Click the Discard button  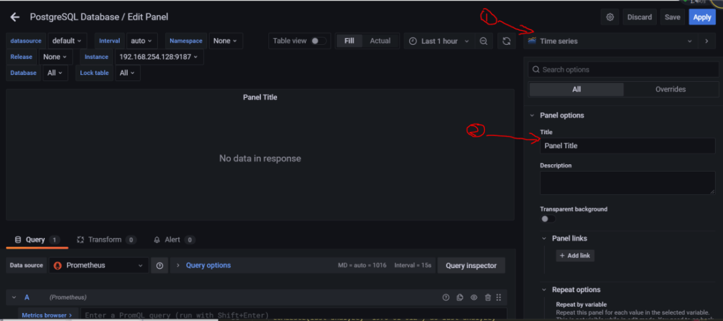tap(639, 17)
